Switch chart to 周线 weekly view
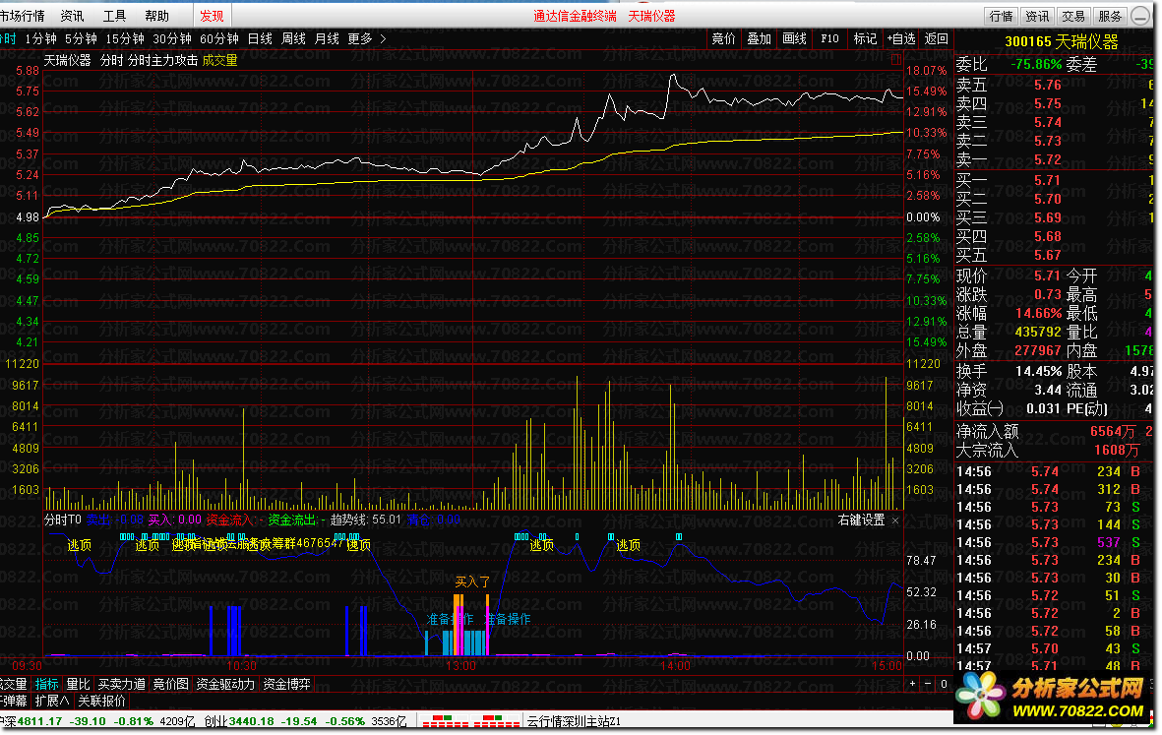The width and height of the screenshot is (1162, 735). point(293,38)
